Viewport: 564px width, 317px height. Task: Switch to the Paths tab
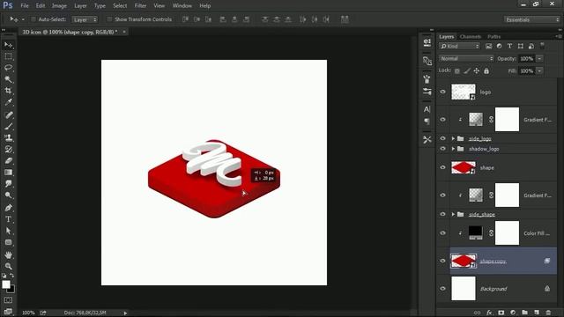[x=493, y=37]
